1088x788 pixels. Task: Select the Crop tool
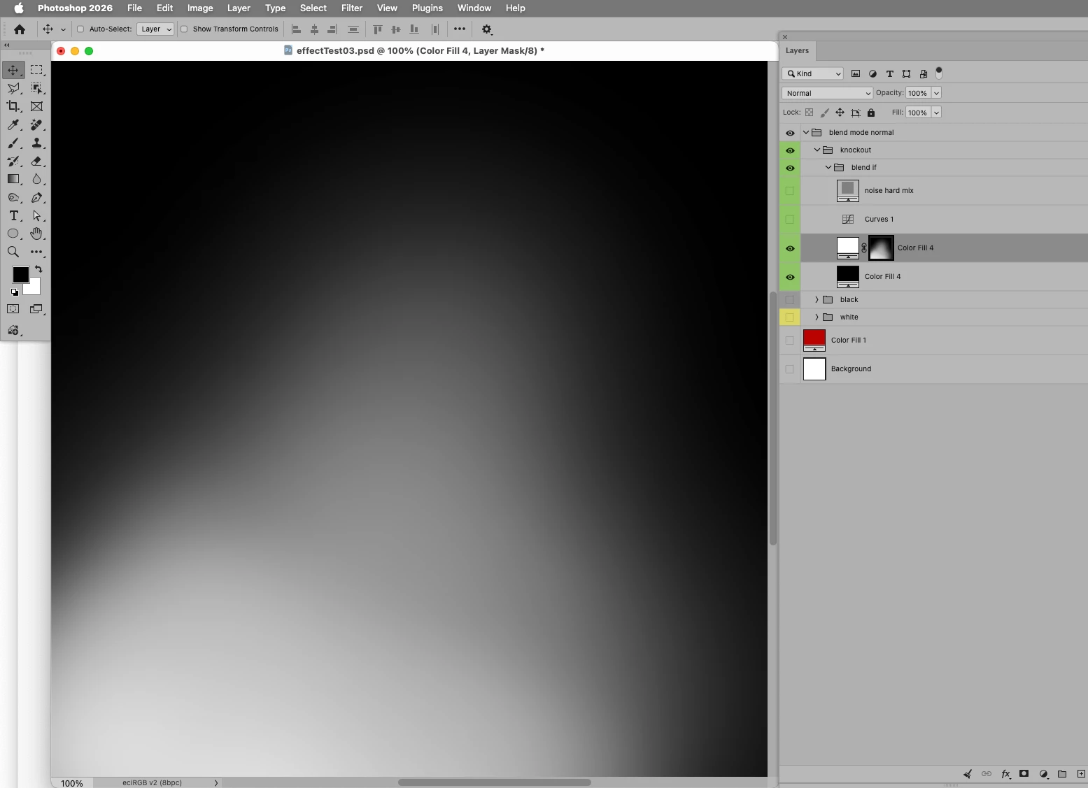[13, 106]
